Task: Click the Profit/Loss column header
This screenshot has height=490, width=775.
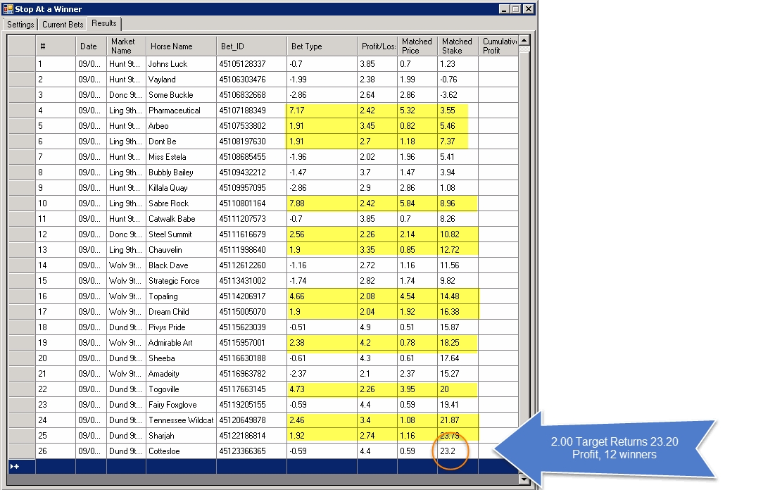Action: click(x=377, y=46)
